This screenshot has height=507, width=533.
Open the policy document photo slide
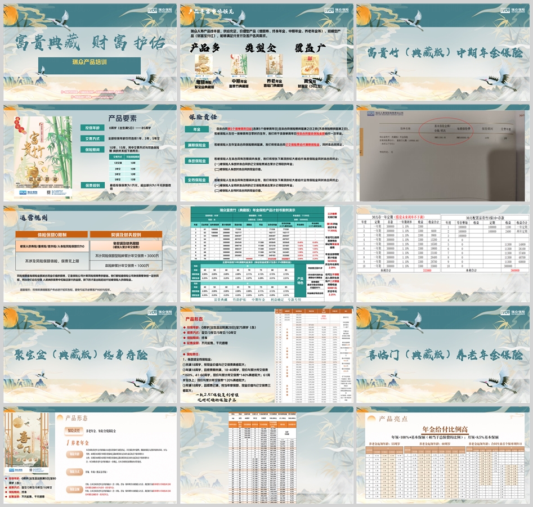pyautogui.click(x=443, y=152)
